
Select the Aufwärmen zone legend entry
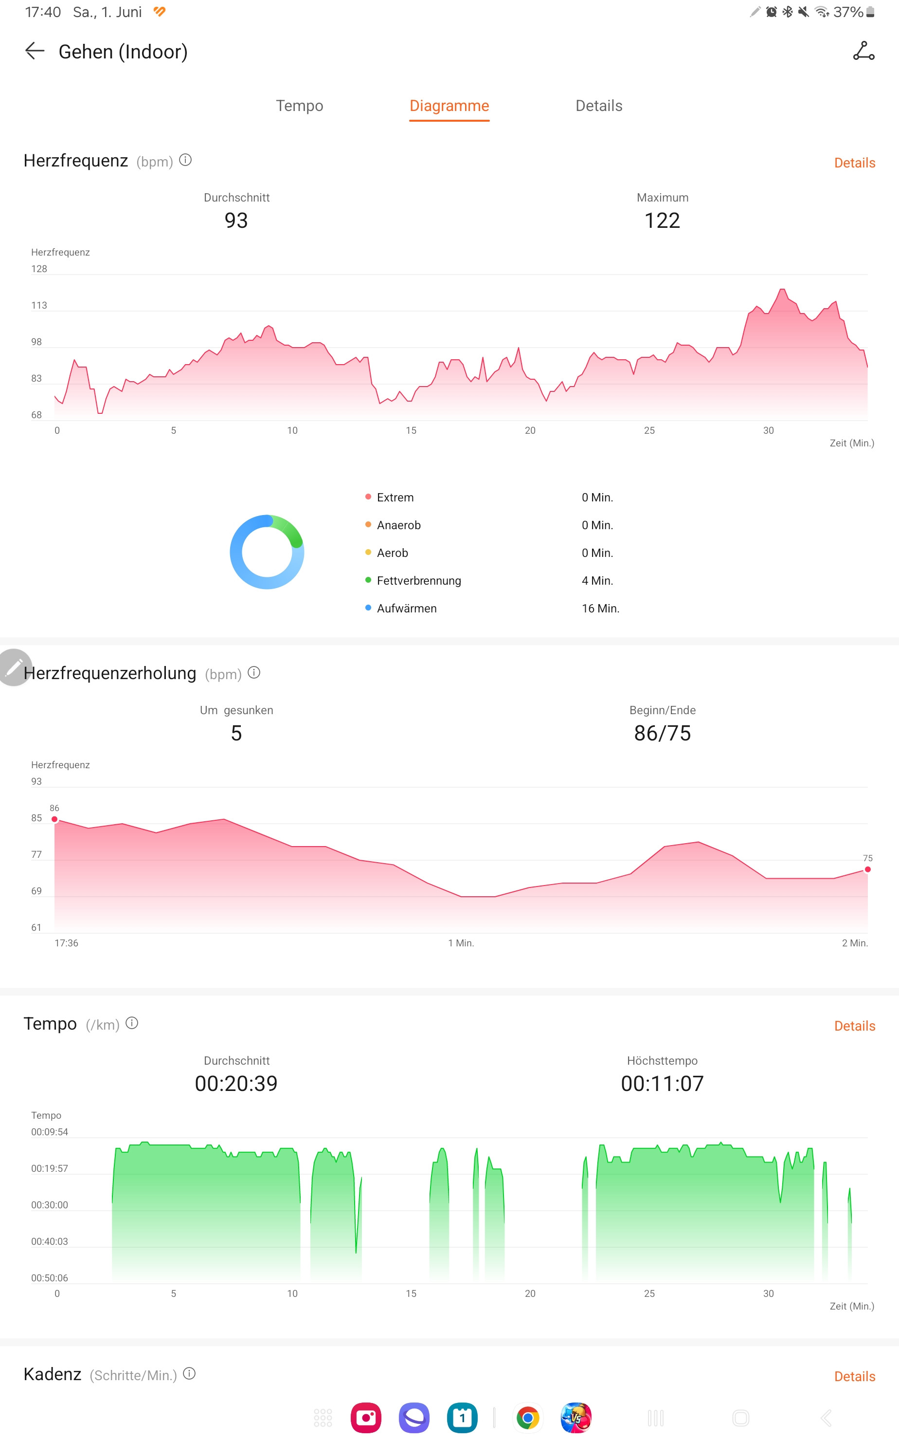[x=401, y=608]
